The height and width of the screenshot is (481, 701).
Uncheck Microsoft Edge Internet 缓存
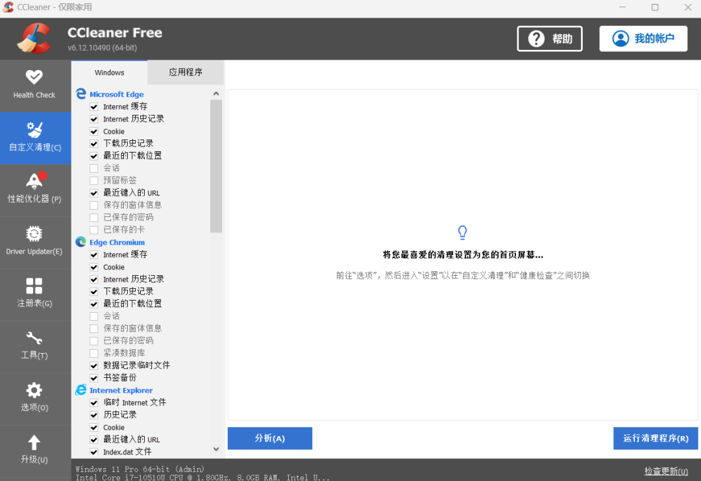[x=94, y=107]
